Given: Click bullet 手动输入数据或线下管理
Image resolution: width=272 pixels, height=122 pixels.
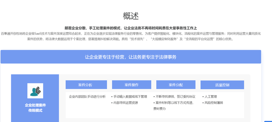Looking at the screenshot, I should coord(129,96).
